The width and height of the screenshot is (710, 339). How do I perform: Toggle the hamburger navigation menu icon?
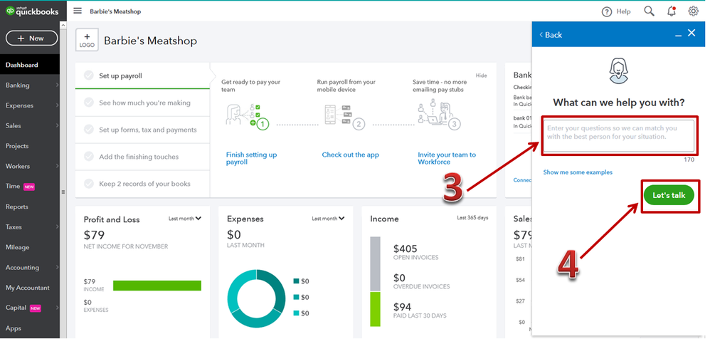click(78, 11)
